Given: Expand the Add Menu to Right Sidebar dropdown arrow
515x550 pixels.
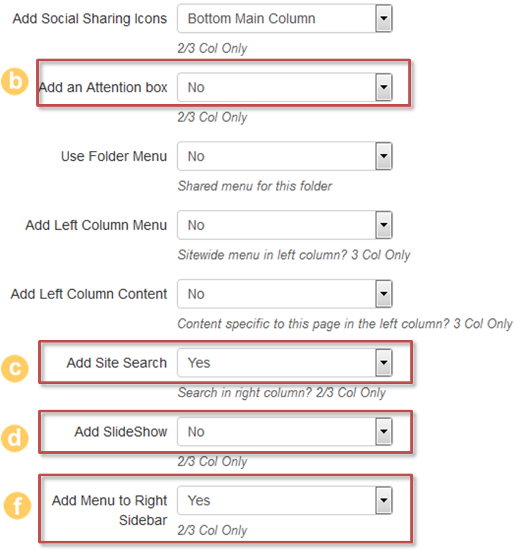Looking at the screenshot, I should tap(383, 501).
